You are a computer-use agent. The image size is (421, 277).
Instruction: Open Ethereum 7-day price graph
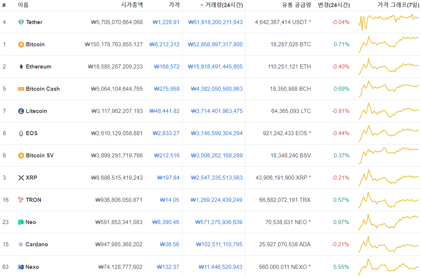tap(389, 66)
